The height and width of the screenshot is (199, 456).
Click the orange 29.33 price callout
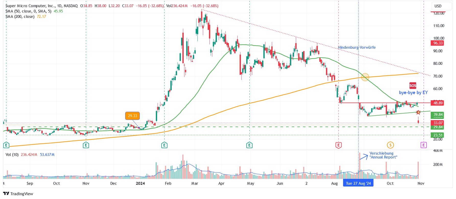point(132,116)
